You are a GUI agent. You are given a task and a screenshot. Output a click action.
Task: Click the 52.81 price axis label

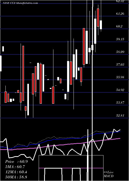point(120,115)
